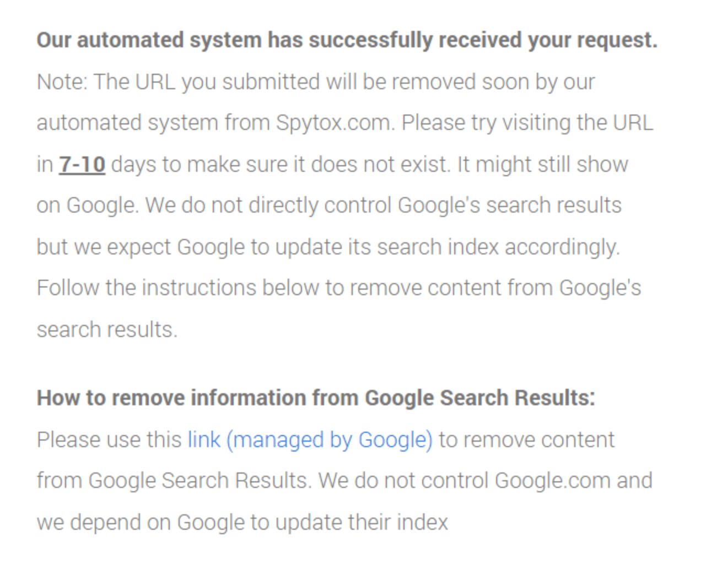The image size is (711, 565).
Task: Click the 'Please try visiting the URL' sentence
Action: [x=527, y=123]
